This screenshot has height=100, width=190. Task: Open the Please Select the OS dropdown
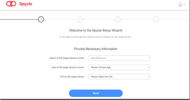tap(119, 77)
